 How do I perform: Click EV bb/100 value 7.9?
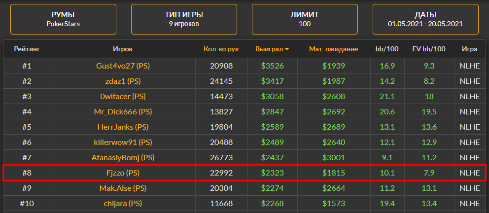coord(429,173)
